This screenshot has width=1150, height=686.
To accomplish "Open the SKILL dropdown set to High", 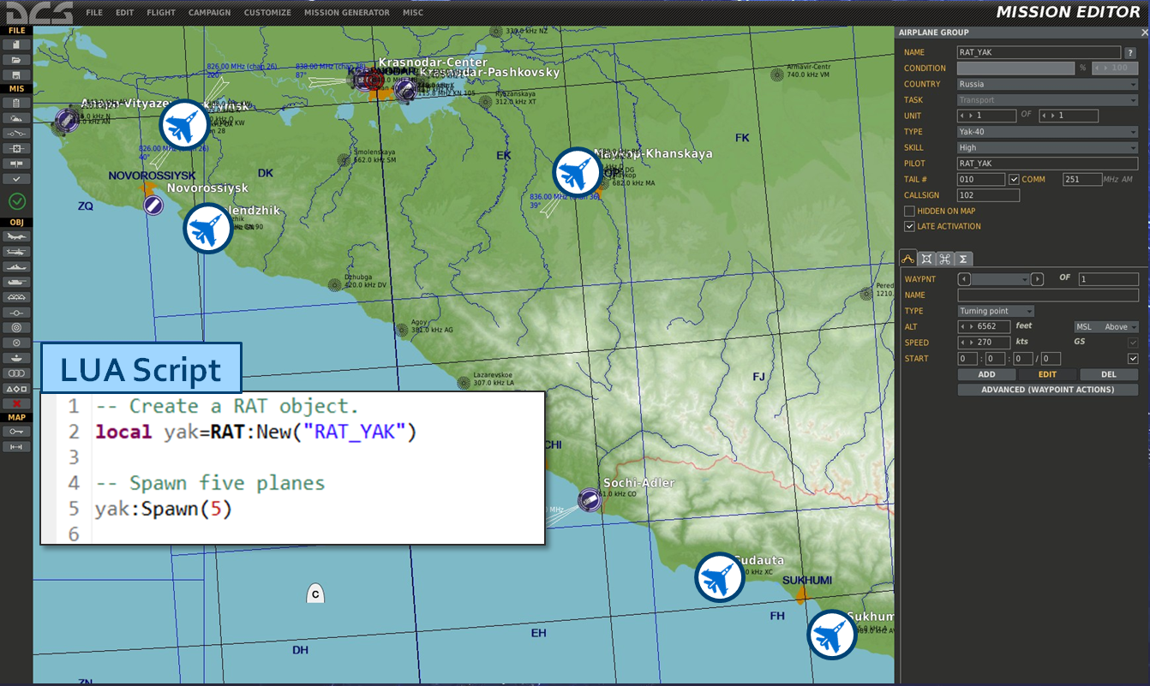I will click(1047, 148).
